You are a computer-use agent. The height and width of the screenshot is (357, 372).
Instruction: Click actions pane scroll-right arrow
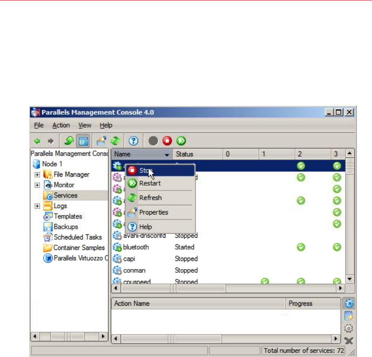coord(336,339)
